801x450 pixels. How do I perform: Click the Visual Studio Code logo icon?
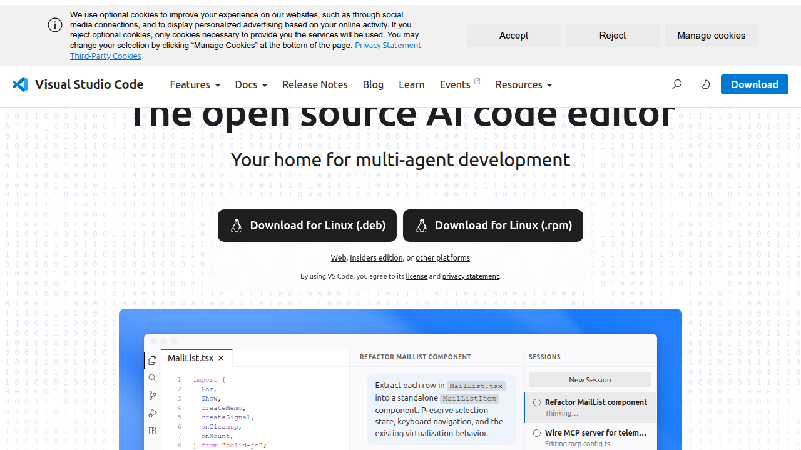(21, 84)
